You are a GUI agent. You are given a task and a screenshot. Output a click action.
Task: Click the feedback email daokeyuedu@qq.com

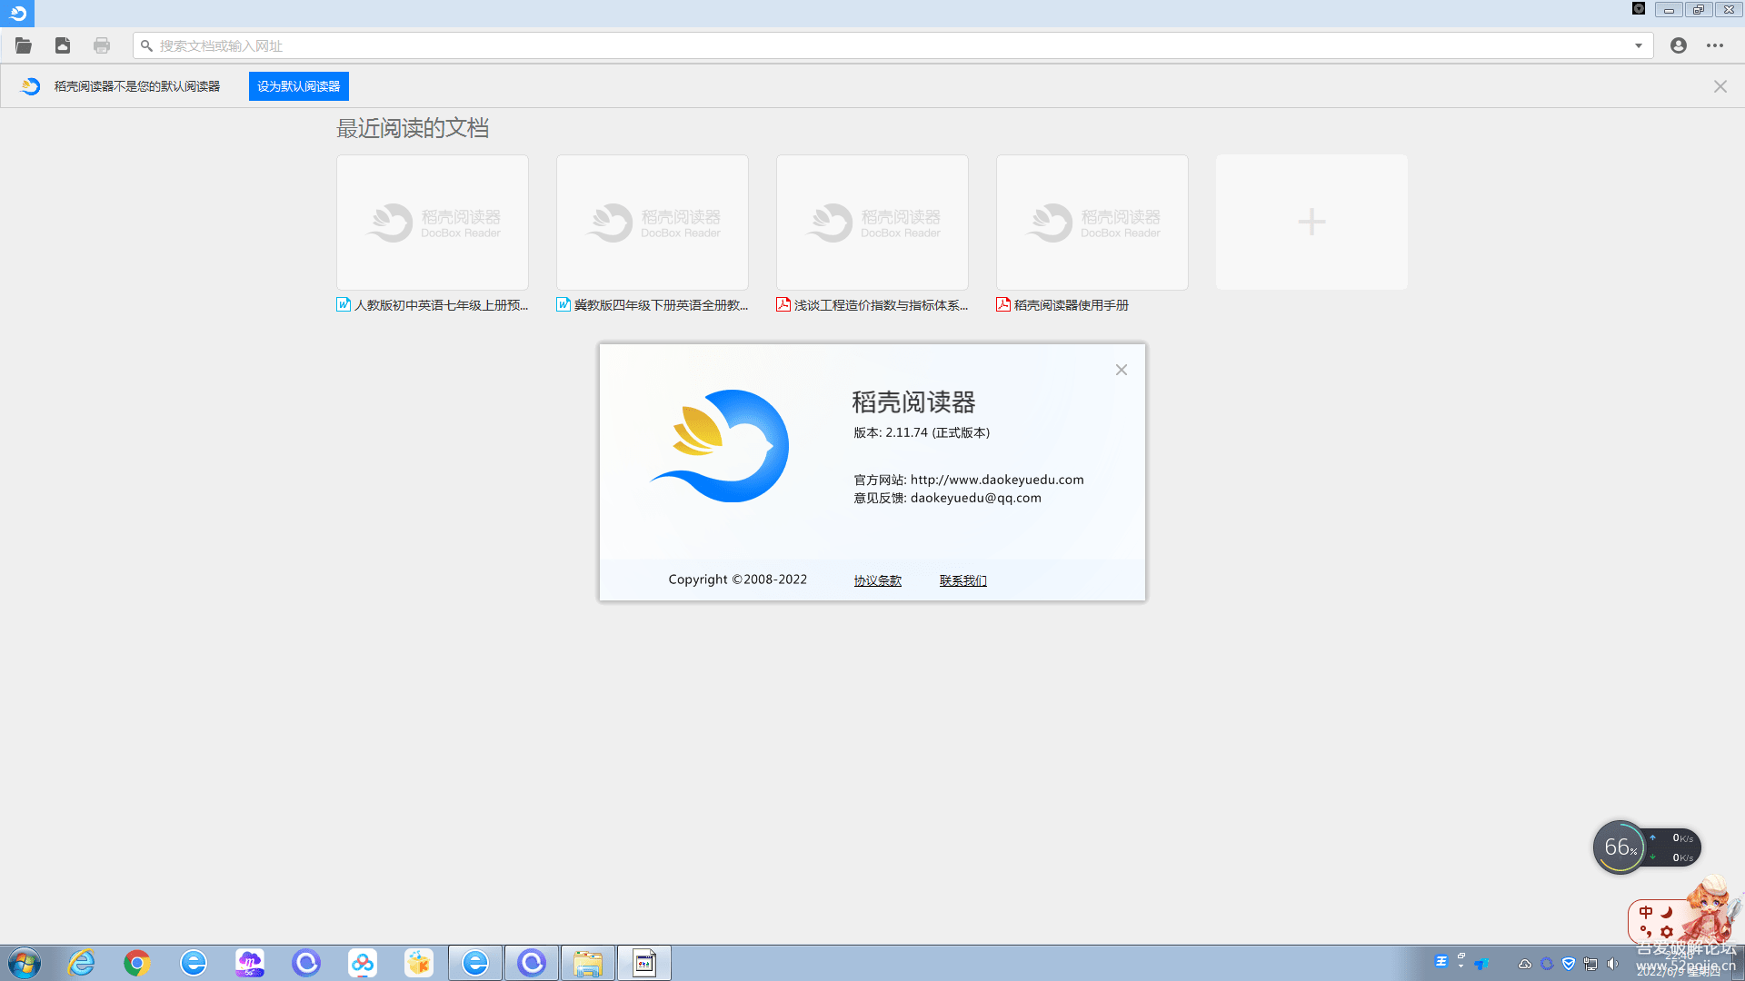(976, 498)
